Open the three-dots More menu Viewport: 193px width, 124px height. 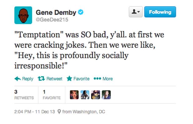[x=103, y=79]
